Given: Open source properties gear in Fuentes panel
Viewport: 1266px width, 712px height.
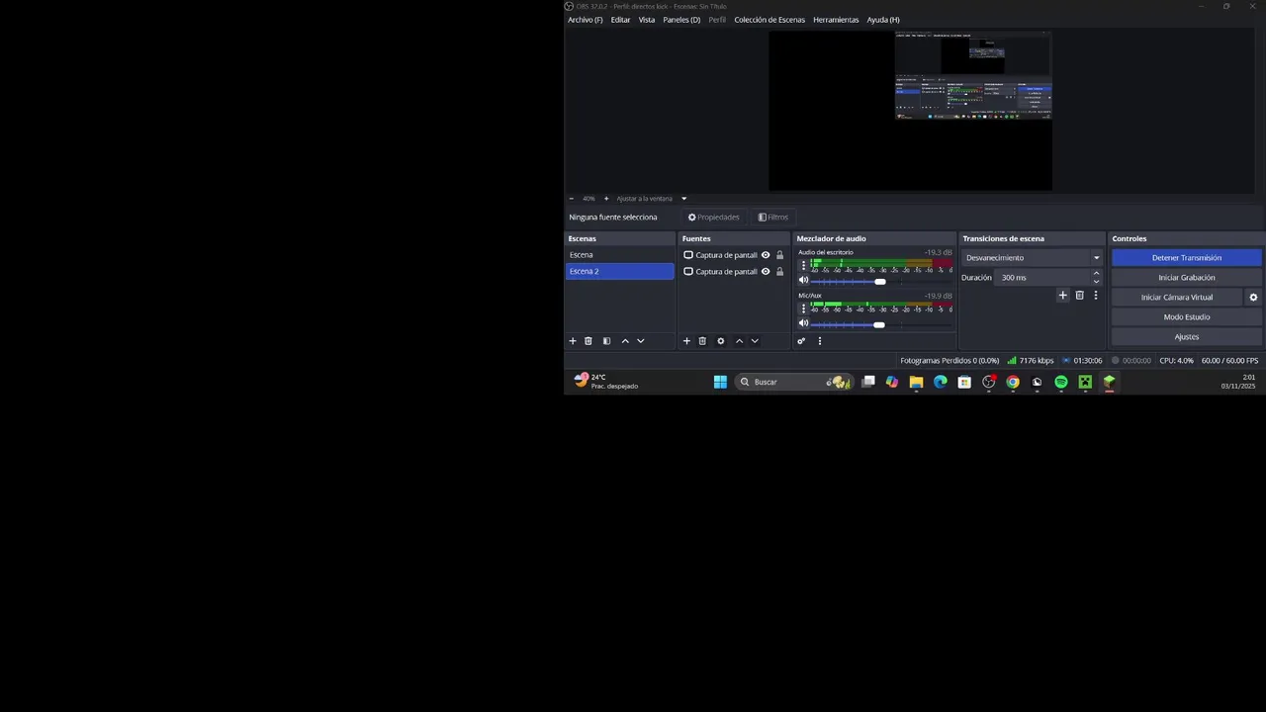Looking at the screenshot, I should pos(720,341).
